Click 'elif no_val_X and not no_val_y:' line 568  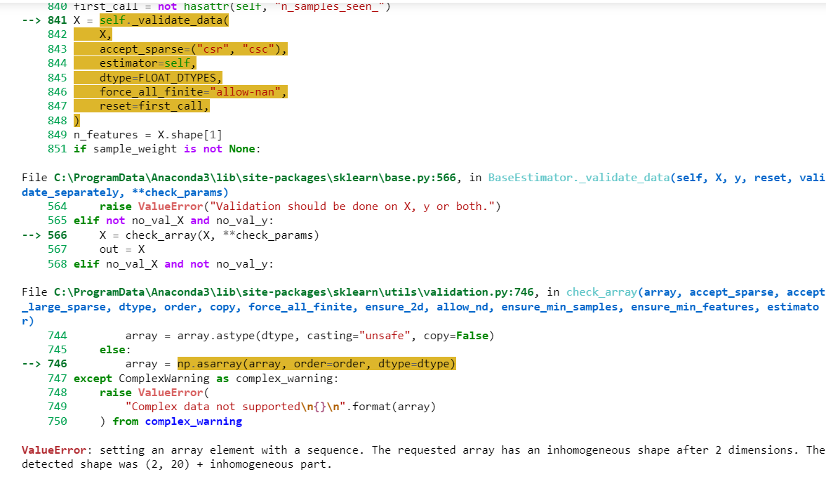click(x=173, y=264)
